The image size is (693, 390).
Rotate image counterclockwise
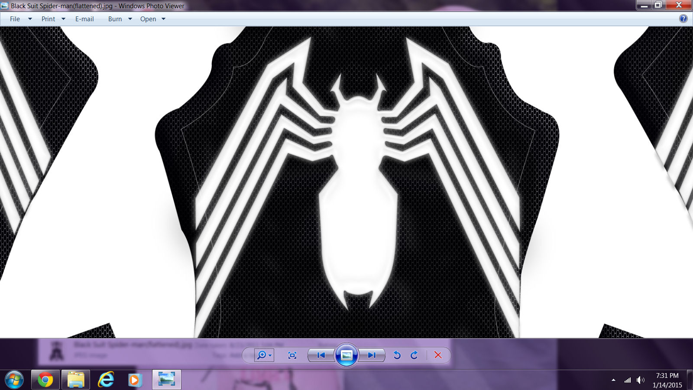[397, 355]
